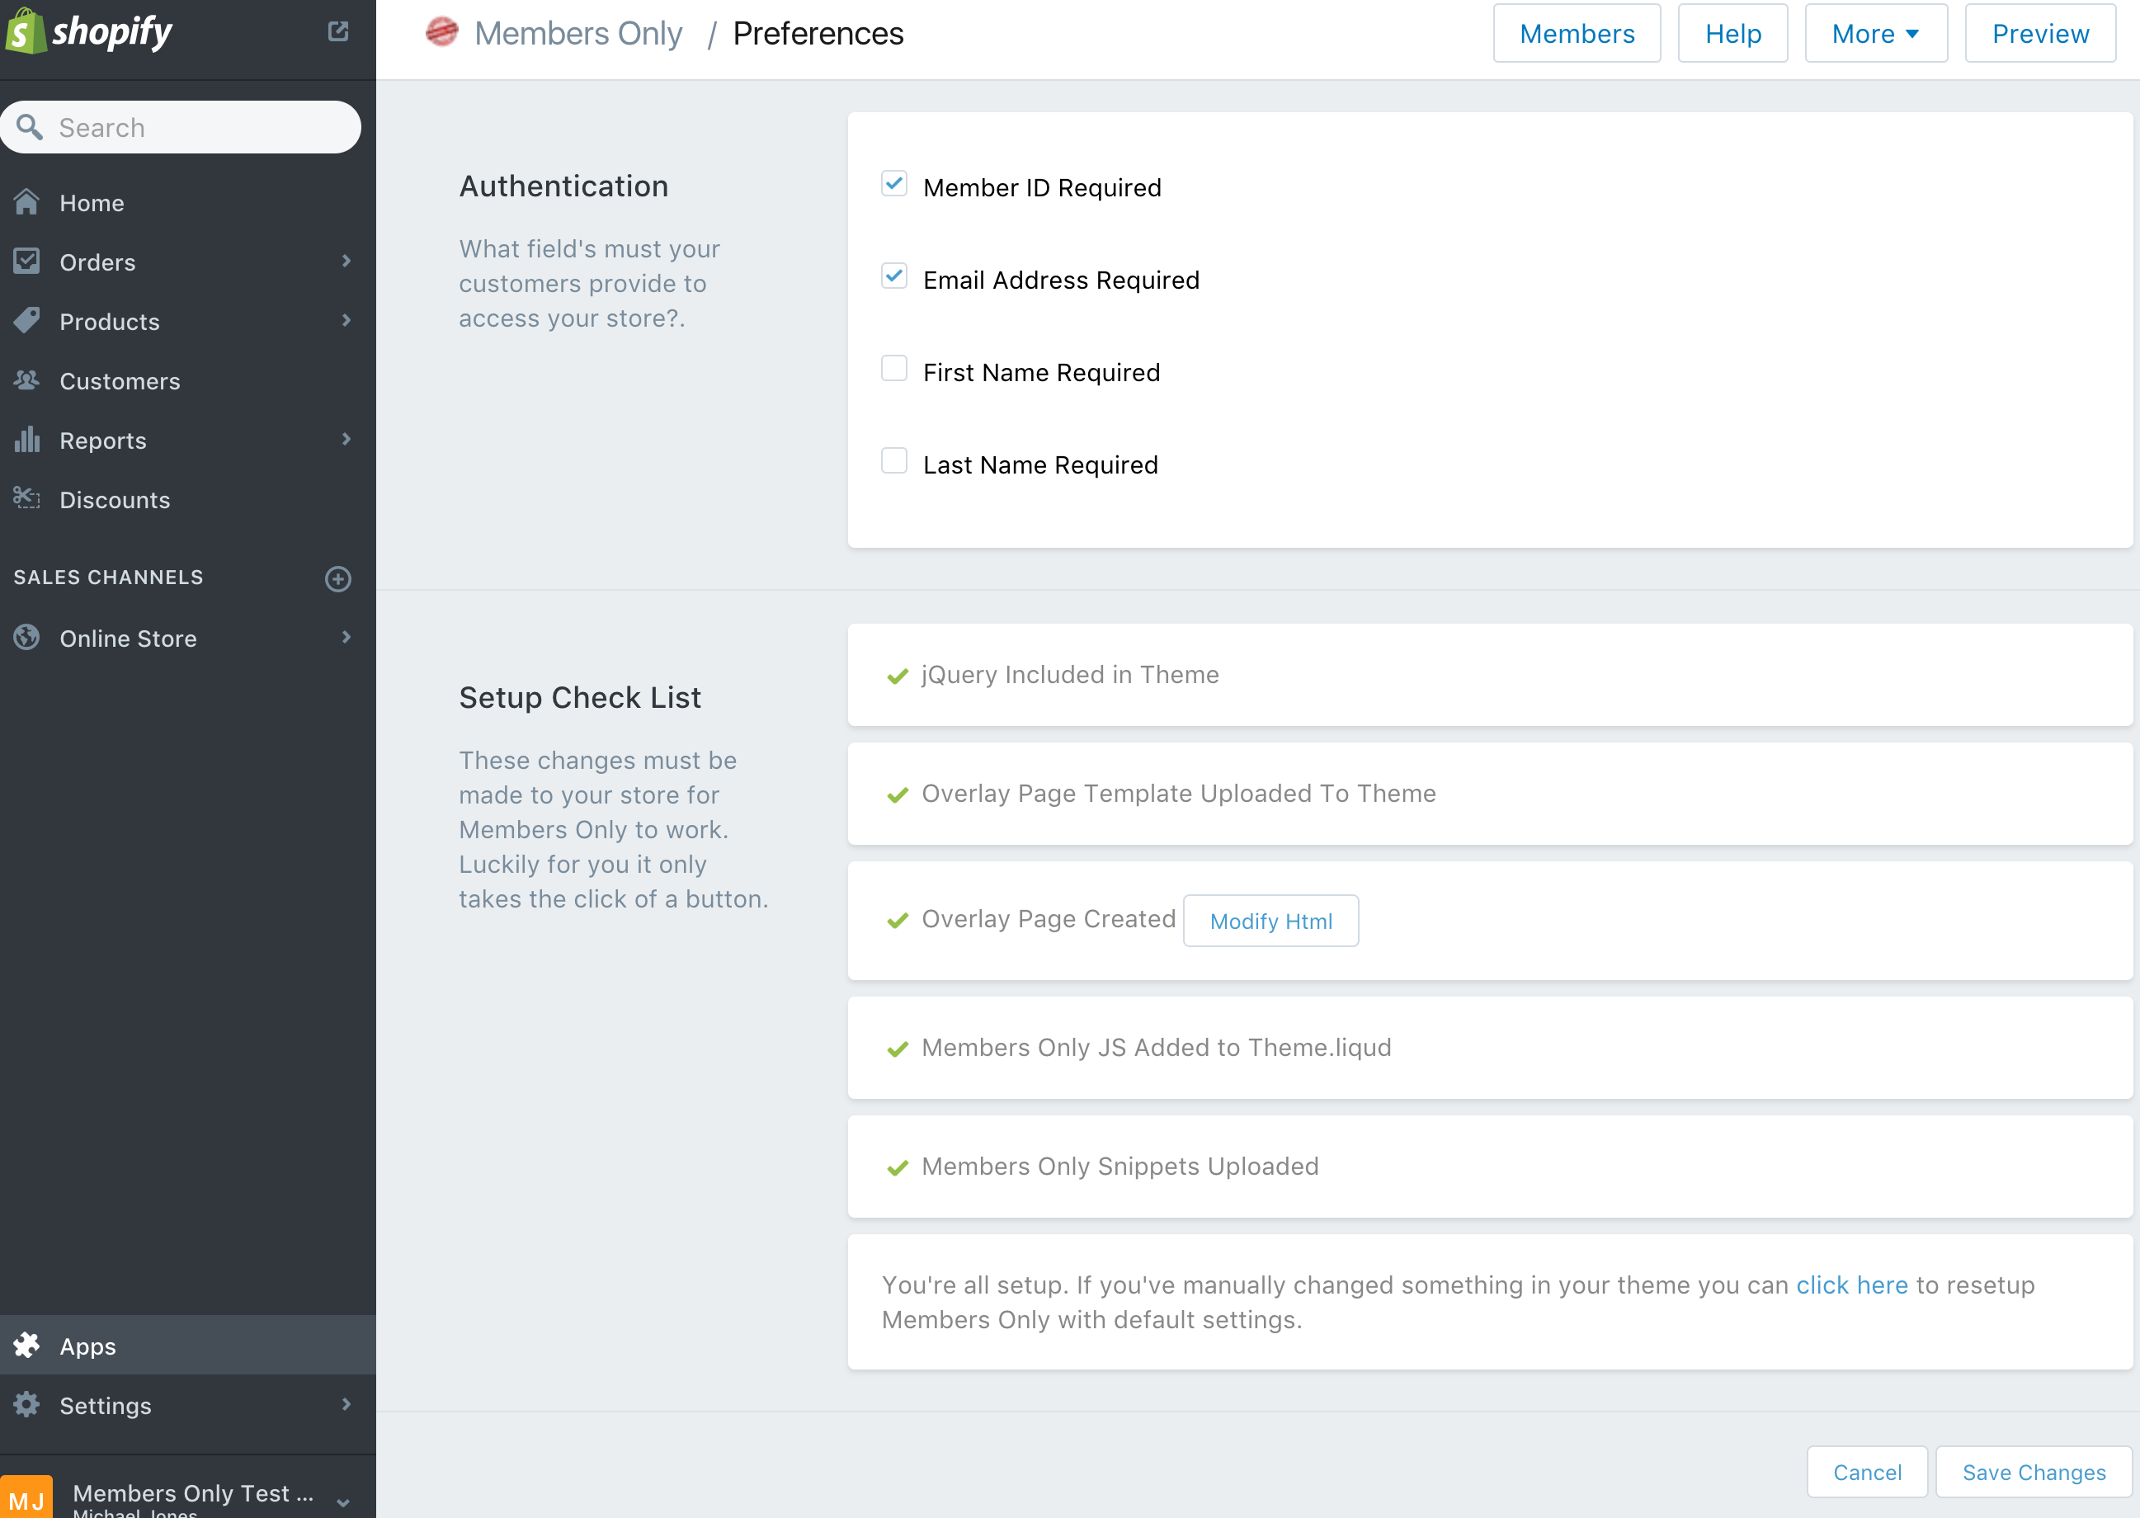2140x1518 pixels.
Task: Click the jQuery Included green checkmark
Action: click(x=898, y=676)
